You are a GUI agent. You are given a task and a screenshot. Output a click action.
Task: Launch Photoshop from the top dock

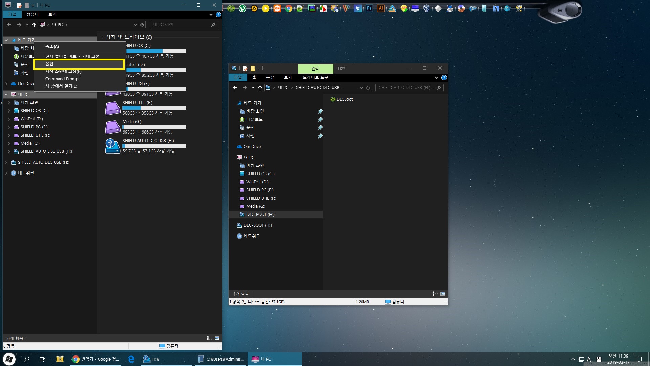point(369,8)
